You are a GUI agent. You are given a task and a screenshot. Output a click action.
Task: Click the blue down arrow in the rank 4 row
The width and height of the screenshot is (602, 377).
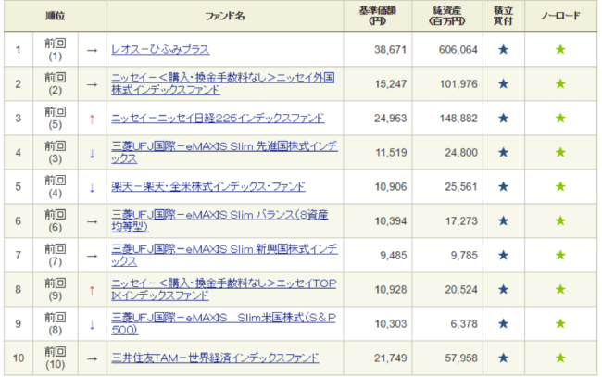tap(92, 153)
